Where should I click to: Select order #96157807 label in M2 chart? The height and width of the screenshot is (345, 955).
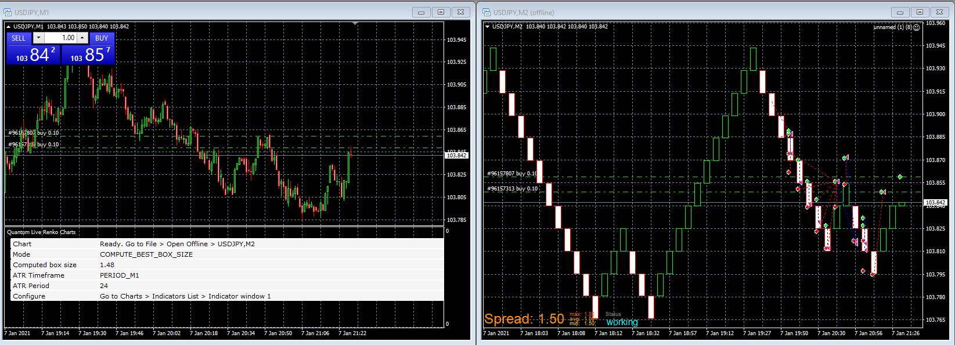(511, 174)
